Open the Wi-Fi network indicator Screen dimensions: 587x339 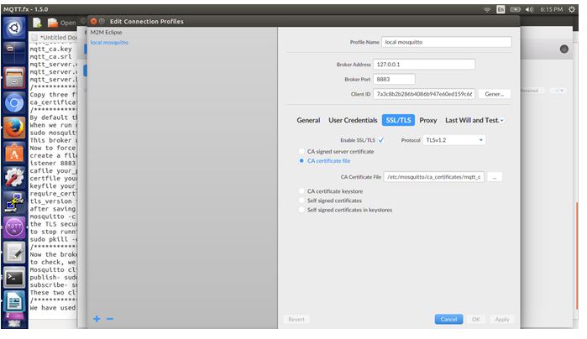pyautogui.click(x=487, y=9)
